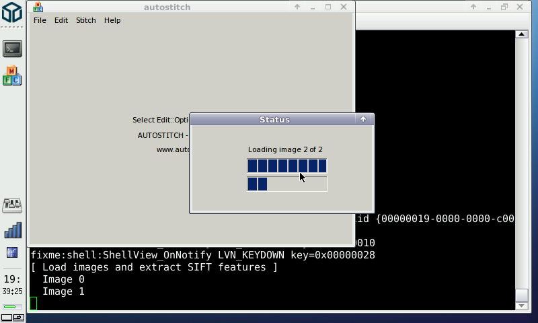Click the panel clock showing 19:39:25
The width and height of the screenshot is (538, 323).
click(12, 285)
